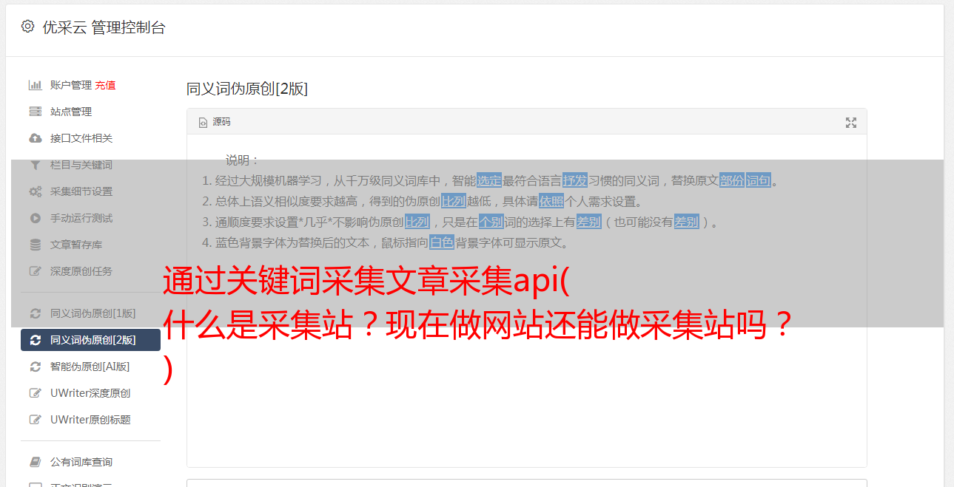Screen dimensions: 954x487
Task: Click the highlighted word 选定 in the text
Action: (489, 180)
